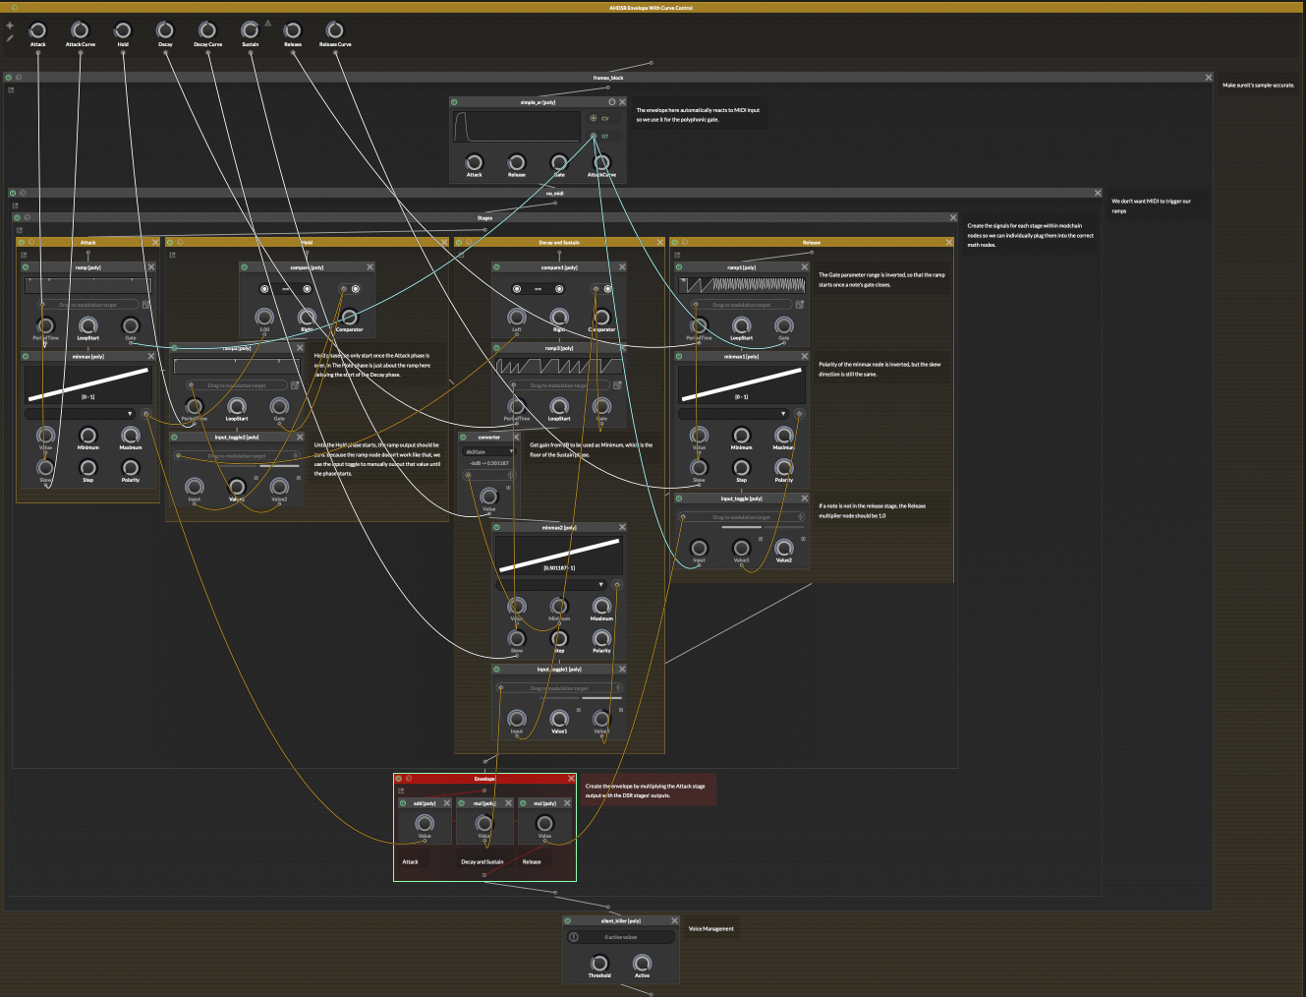The height and width of the screenshot is (997, 1306).
Task: Click the '-6dB -> 0.501187' converter value text
Action: 489,463
